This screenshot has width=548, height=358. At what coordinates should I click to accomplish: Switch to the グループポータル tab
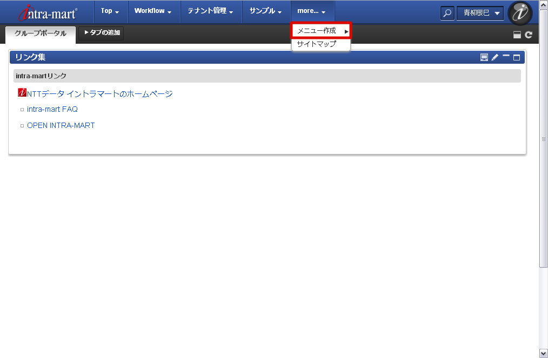[x=40, y=33]
